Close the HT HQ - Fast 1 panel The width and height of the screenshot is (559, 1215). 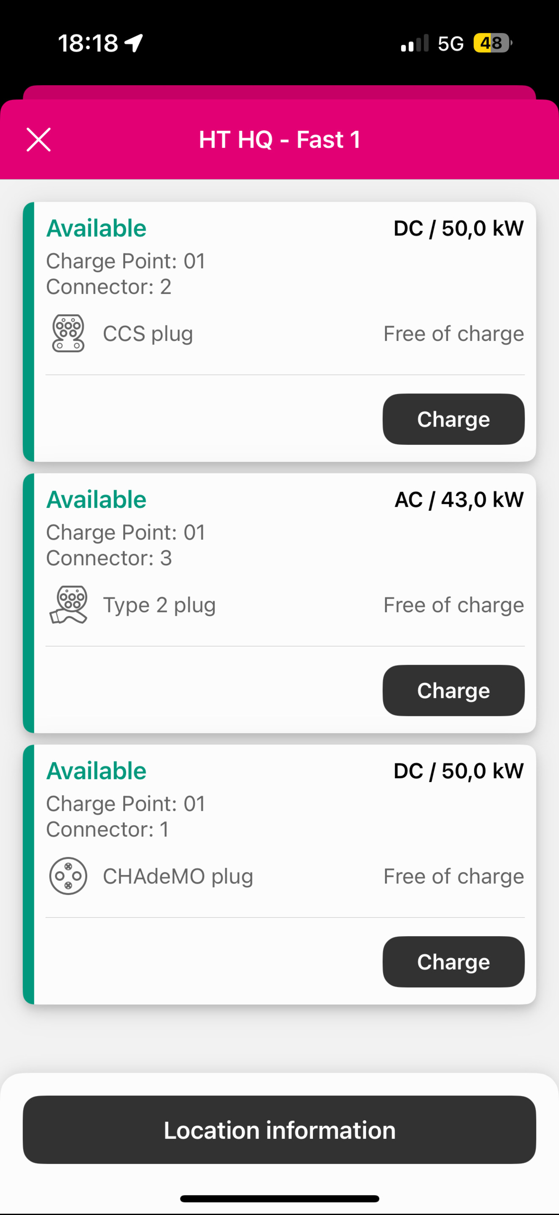(x=39, y=140)
